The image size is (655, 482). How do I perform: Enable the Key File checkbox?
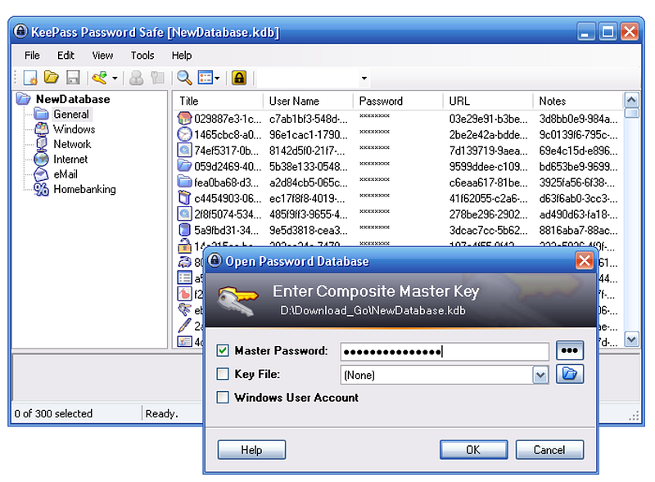pos(223,374)
